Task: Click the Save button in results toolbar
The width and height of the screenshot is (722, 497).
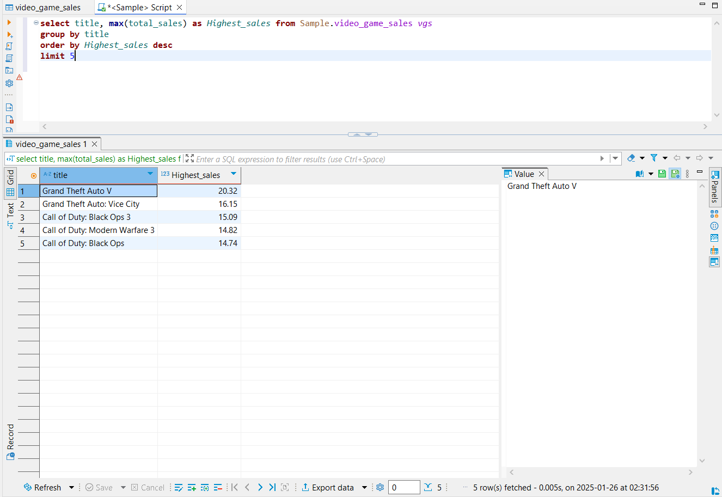Action: pos(99,487)
